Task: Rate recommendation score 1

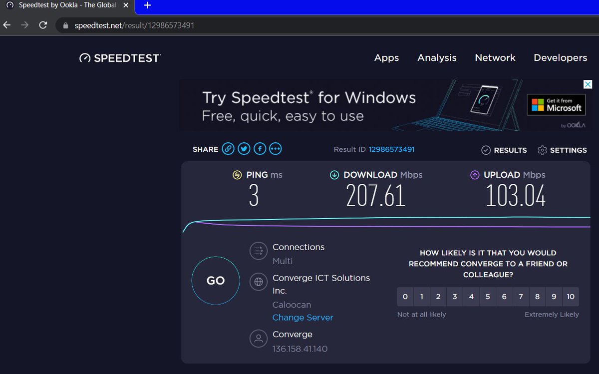Action: click(422, 297)
